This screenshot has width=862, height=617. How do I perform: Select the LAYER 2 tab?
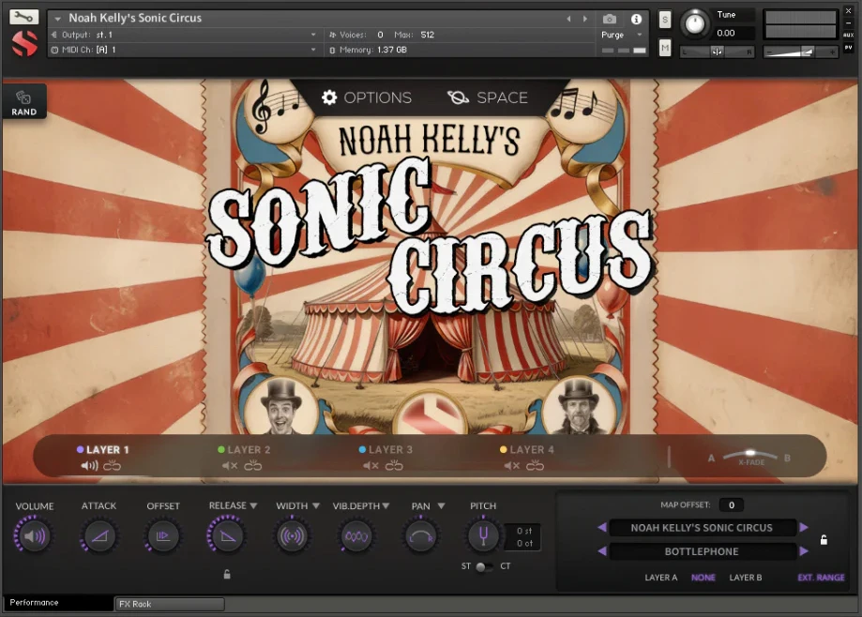click(x=244, y=449)
